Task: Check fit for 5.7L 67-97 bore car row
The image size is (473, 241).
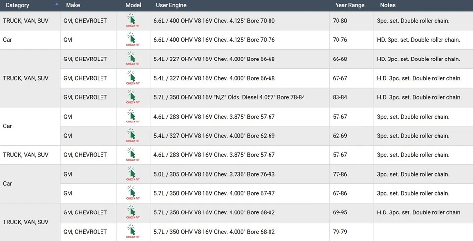Action: pyautogui.click(x=131, y=193)
